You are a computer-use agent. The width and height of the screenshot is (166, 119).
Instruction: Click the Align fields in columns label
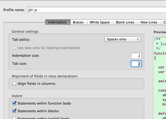tap(36, 84)
